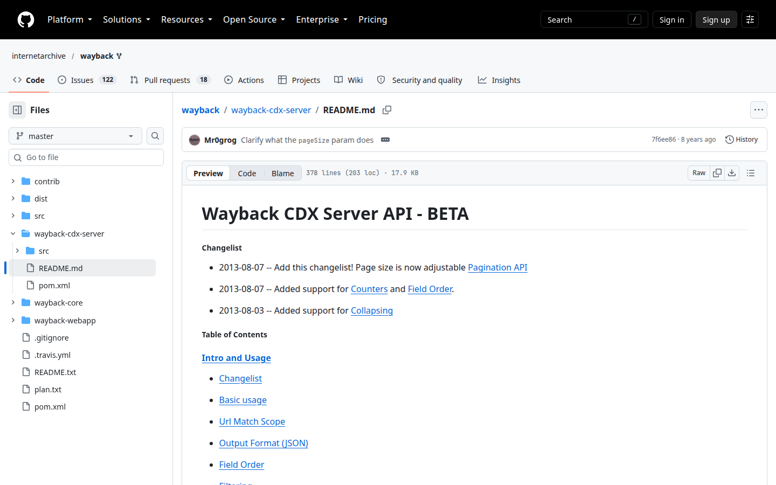Open the header appearance settings icon
The height and width of the screenshot is (485, 776).
click(x=750, y=19)
